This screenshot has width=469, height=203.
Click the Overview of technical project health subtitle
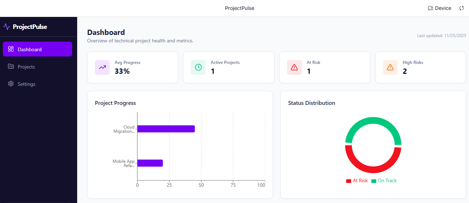[140, 41]
